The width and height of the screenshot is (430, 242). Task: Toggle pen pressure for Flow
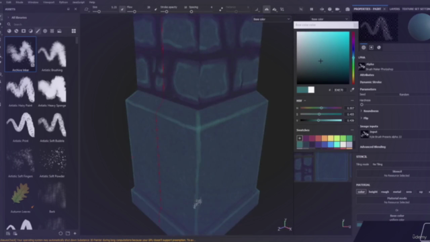coord(156,9)
